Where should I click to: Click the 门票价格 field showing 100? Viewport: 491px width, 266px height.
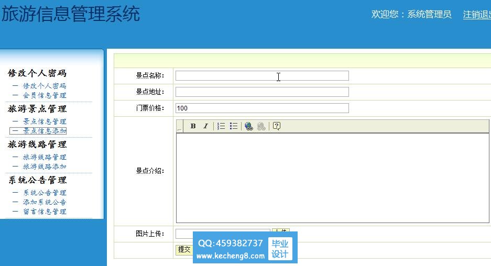click(262, 108)
